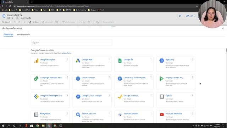Open the last menu below report title
This screenshot has width=227, height=128.
pos(26,18)
